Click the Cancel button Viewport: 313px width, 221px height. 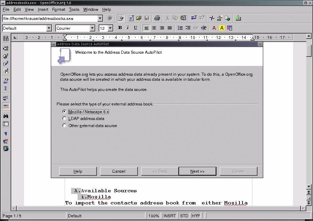click(119, 171)
